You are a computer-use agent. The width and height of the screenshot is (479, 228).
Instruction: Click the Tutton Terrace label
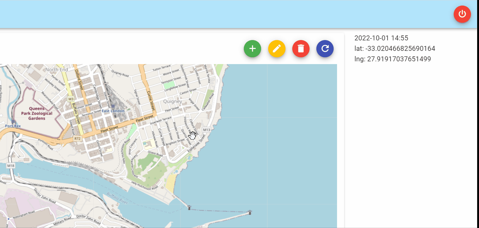(162, 69)
